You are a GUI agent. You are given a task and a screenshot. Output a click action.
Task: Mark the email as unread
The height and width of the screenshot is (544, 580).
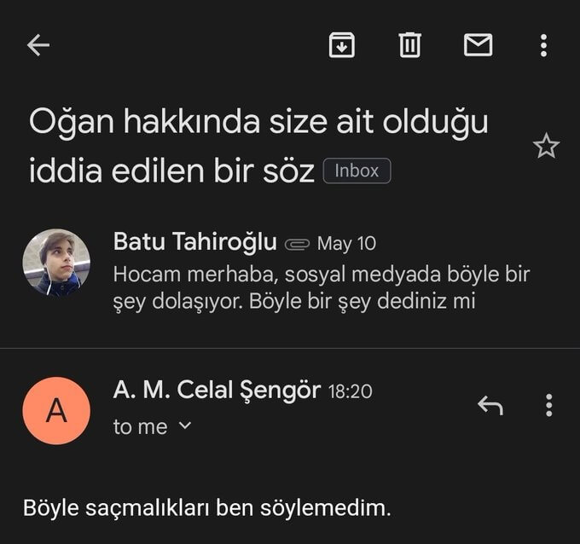pyautogui.click(x=478, y=45)
